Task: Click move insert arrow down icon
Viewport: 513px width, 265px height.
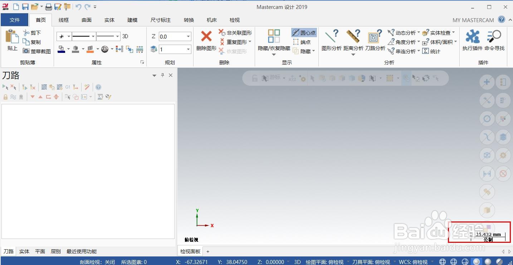Action: [33, 97]
